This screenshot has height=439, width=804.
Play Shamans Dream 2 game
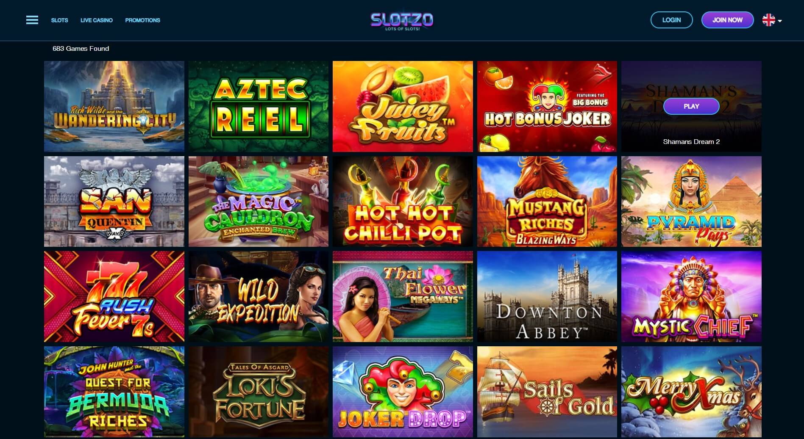691,106
